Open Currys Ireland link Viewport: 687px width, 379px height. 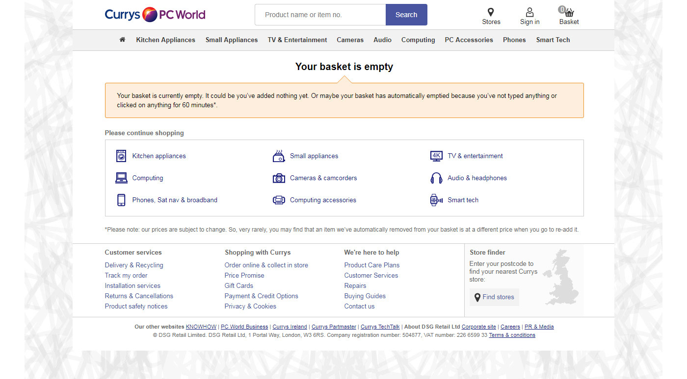point(290,327)
